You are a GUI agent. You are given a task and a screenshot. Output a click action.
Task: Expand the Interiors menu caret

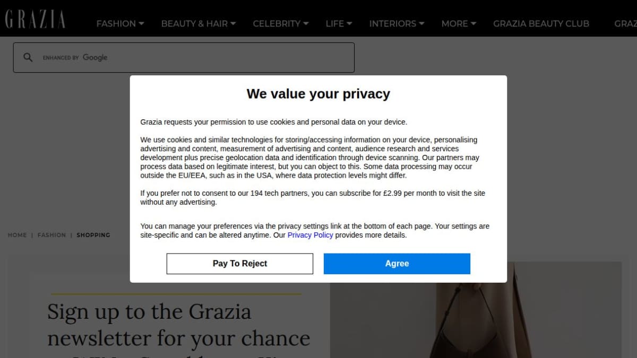[x=421, y=23]
